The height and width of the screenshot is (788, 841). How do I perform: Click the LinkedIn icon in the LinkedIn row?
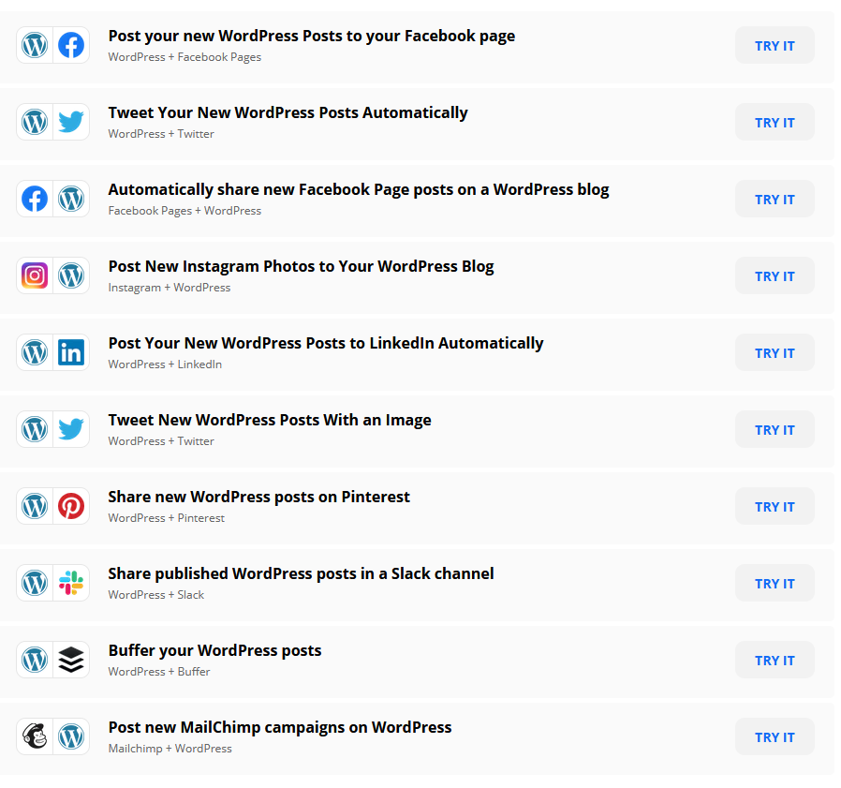click(x=71, y=352)
